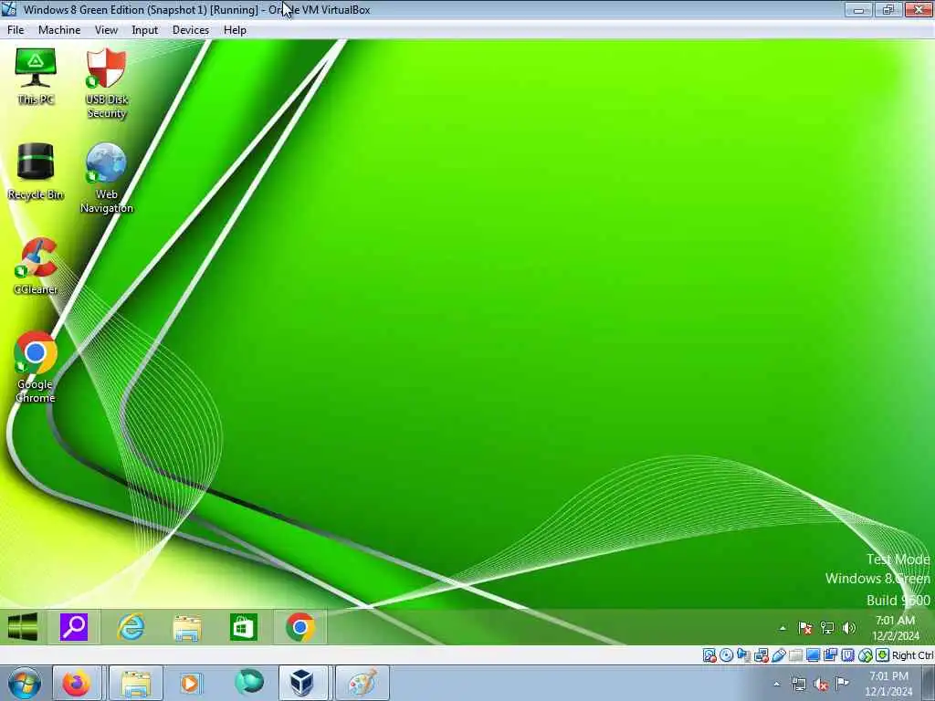Open the Input menu

click(145, 30)
